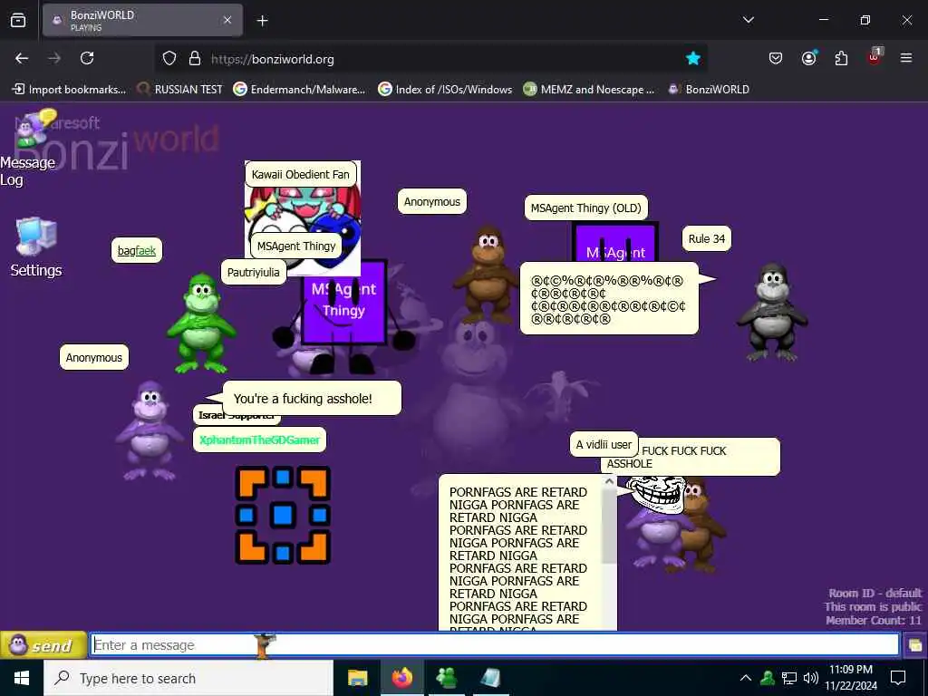Click the send button
The height and width of the screenshot is (696, 928).
[43, 644]
